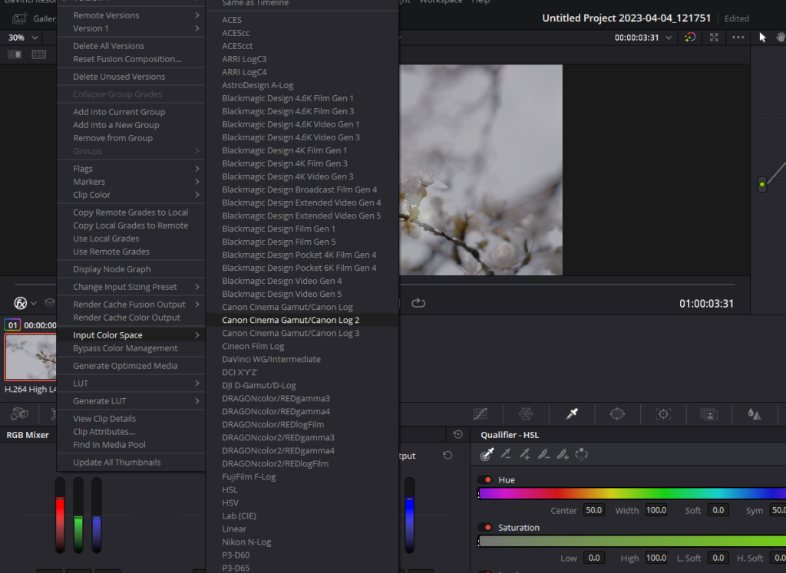This screenshot has width=786, height=573.
Task: Open the Qualifier eyedropper palette icon
Action: point(572,413)
